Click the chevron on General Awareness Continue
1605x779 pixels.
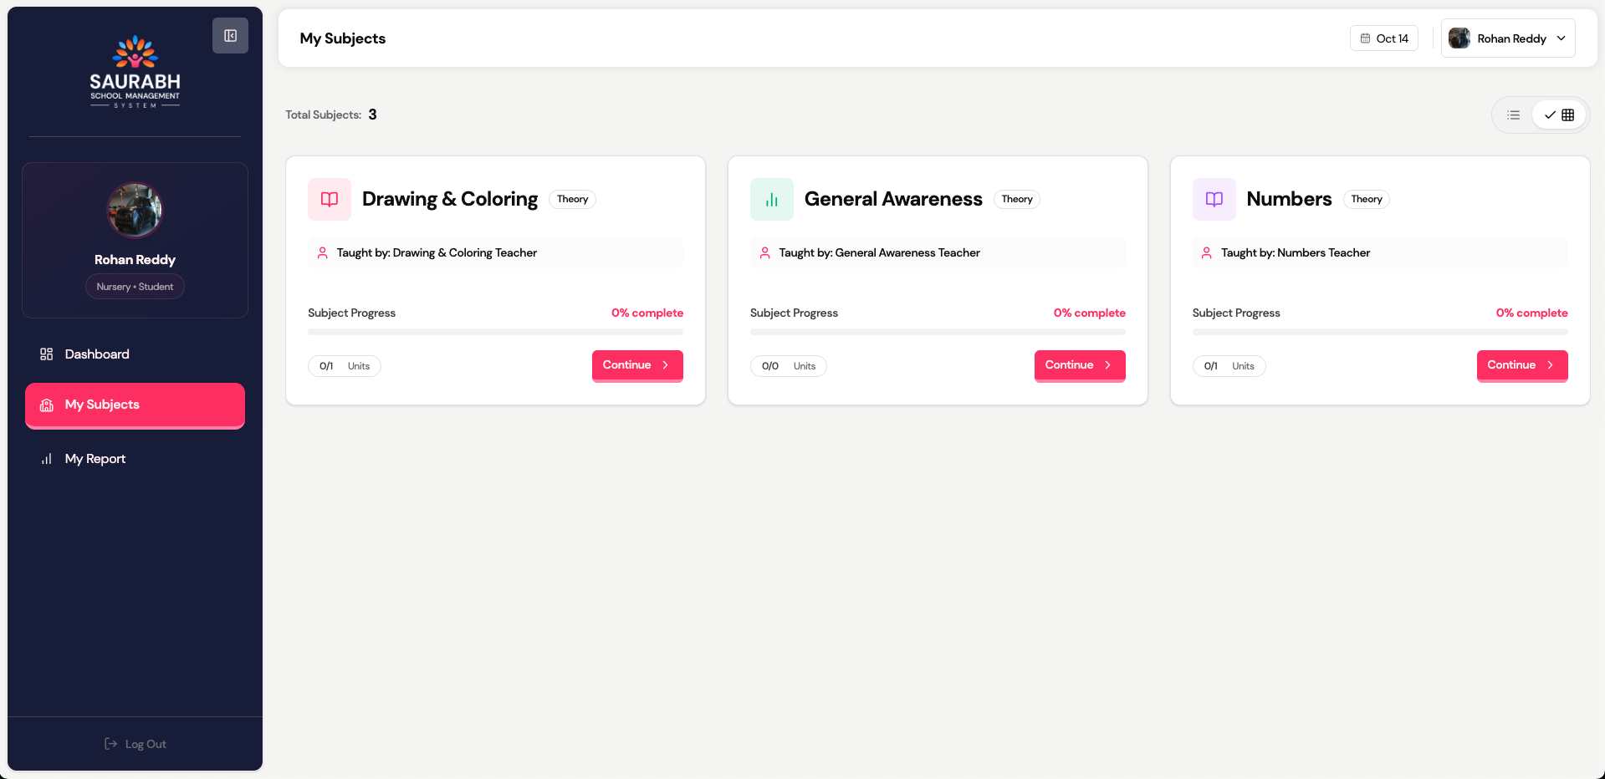[x=1108, y=365]
